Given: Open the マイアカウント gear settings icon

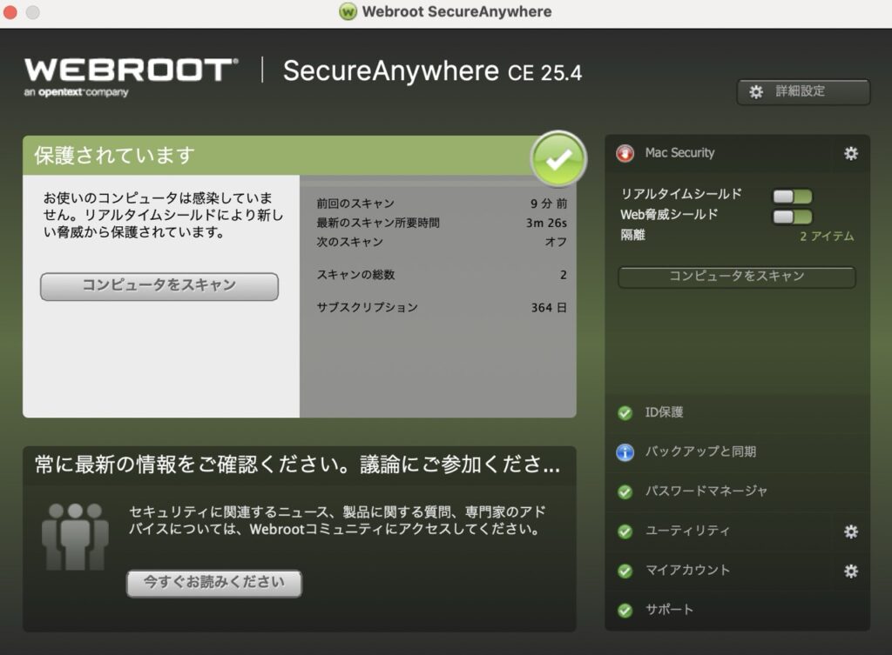Looking at the screenshot, I should coord(850,571).
